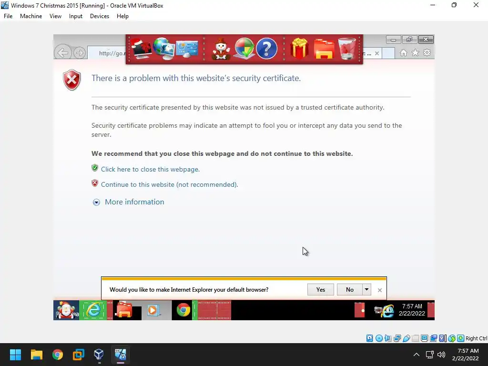Open VirtualBox Devices menu
The width and height of the screenshot is (488, 366).
tap(100, 16)
